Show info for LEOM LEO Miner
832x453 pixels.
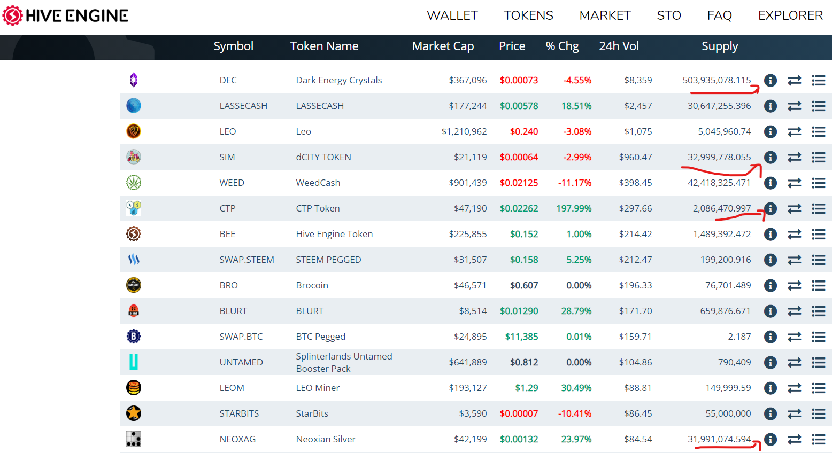[770, 388]
